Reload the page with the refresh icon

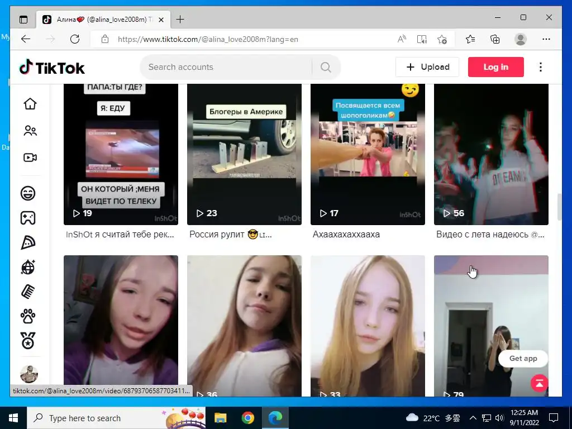pos(75,39)
